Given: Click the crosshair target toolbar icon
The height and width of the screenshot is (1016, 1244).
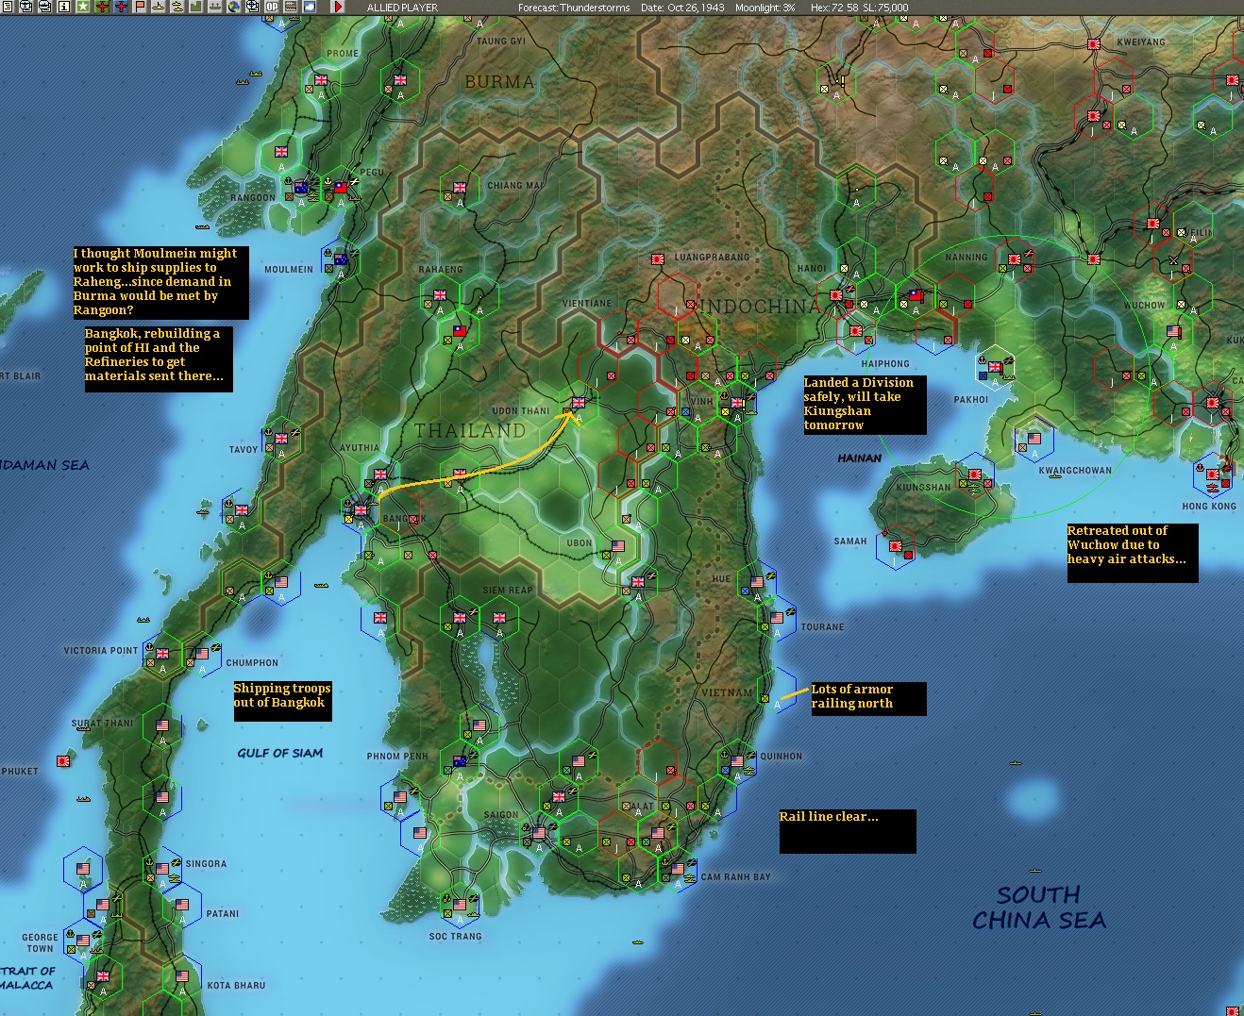Looking at the screenshot, I should click(253, 7).
